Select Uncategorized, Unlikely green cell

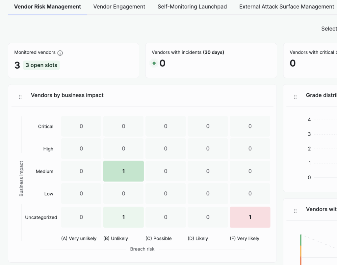123,217
